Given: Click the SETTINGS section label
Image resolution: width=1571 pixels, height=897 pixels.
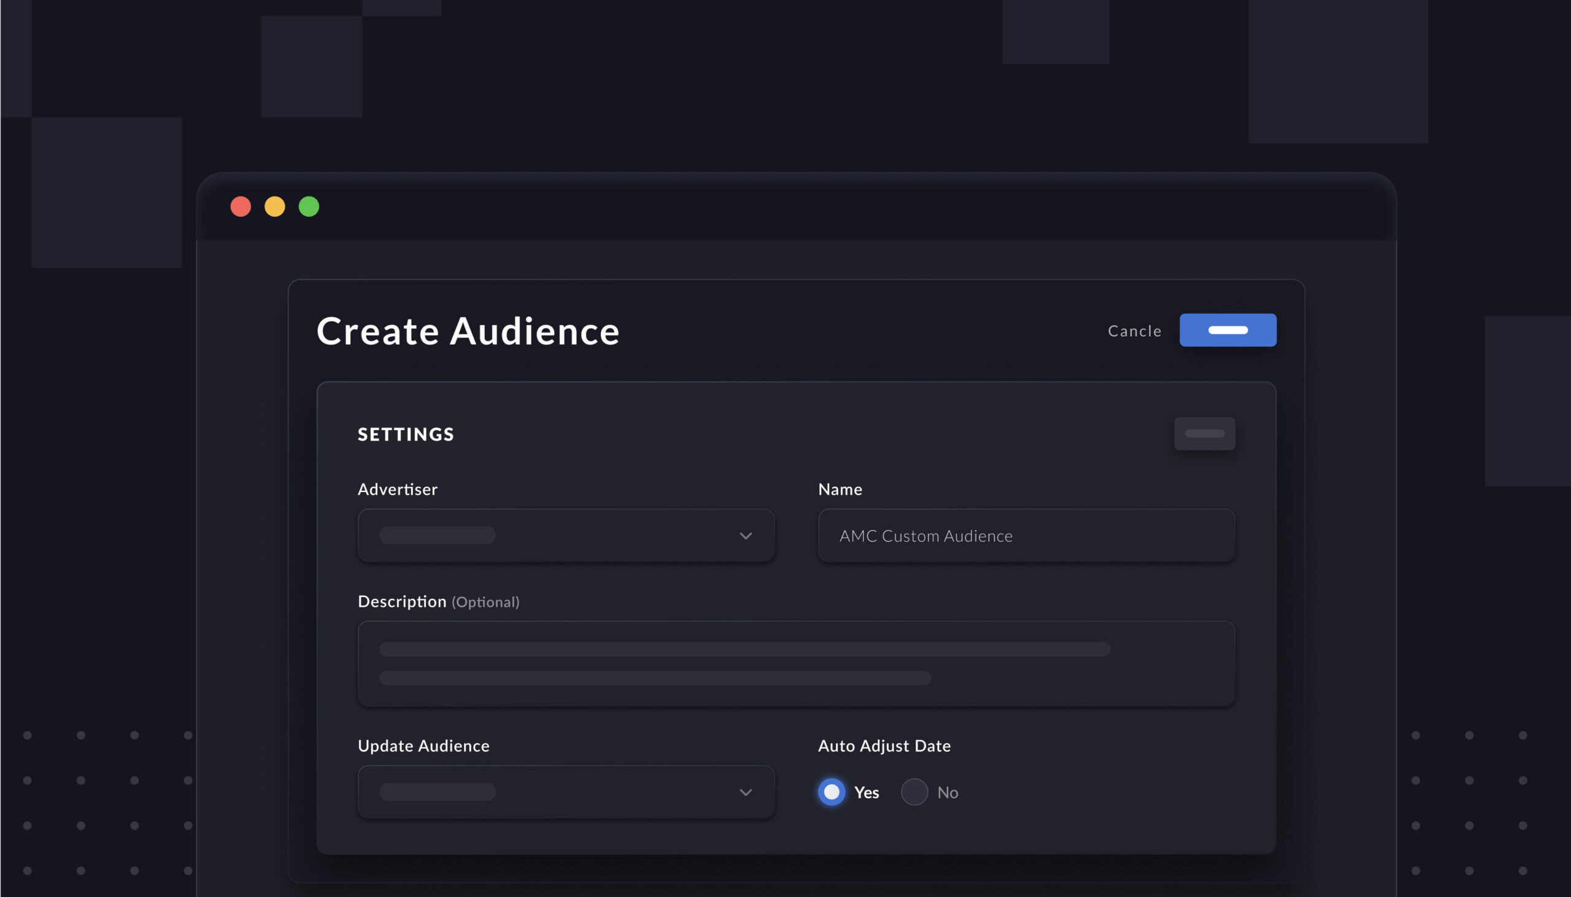Looking at the screenshot, I should 405,434.
